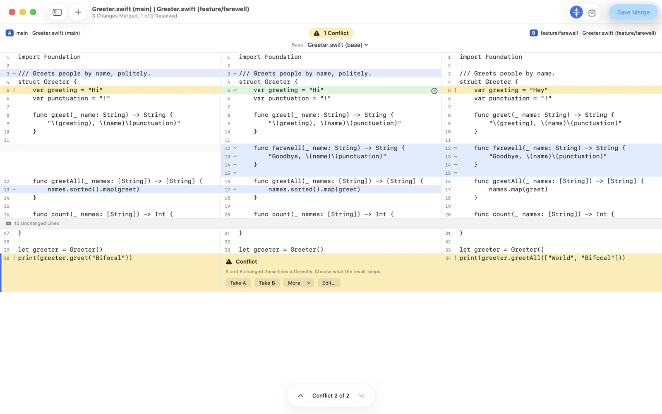Click the change marker on center line 17
This screenshot has height=414, width=662.
click(x=235, y=190)
